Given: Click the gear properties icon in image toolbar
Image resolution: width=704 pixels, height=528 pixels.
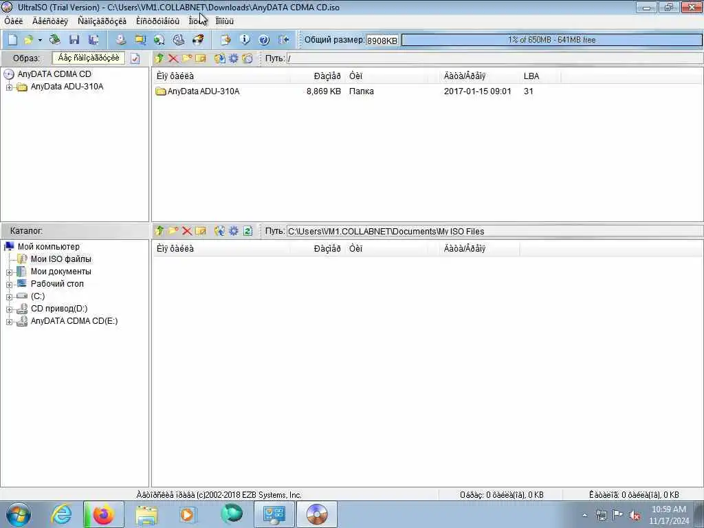Looking at the screenshot, I should (x=234, y=58).
